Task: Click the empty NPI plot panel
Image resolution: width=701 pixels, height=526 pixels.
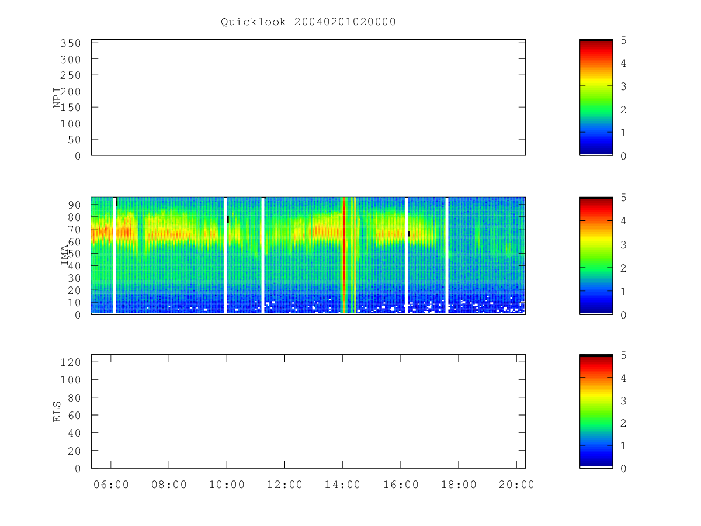Action: pos(308,98)
